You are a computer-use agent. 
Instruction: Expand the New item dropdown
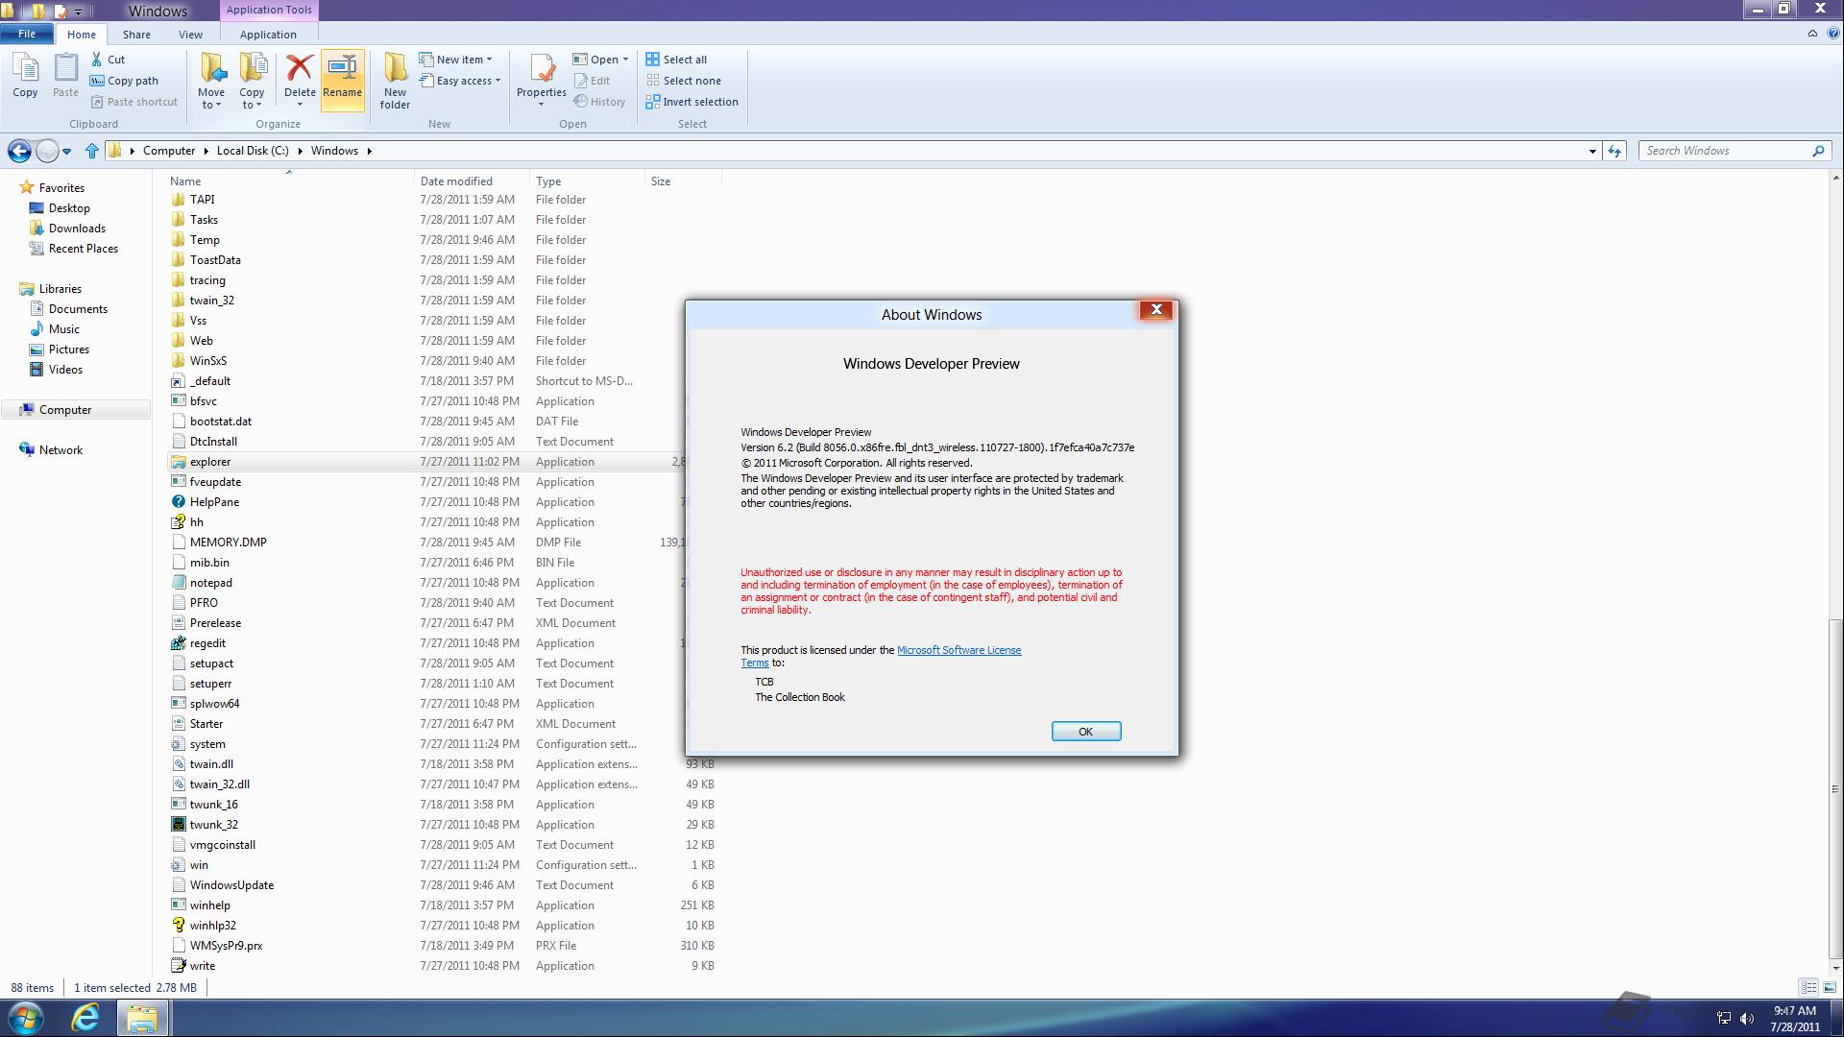(489, 60)
